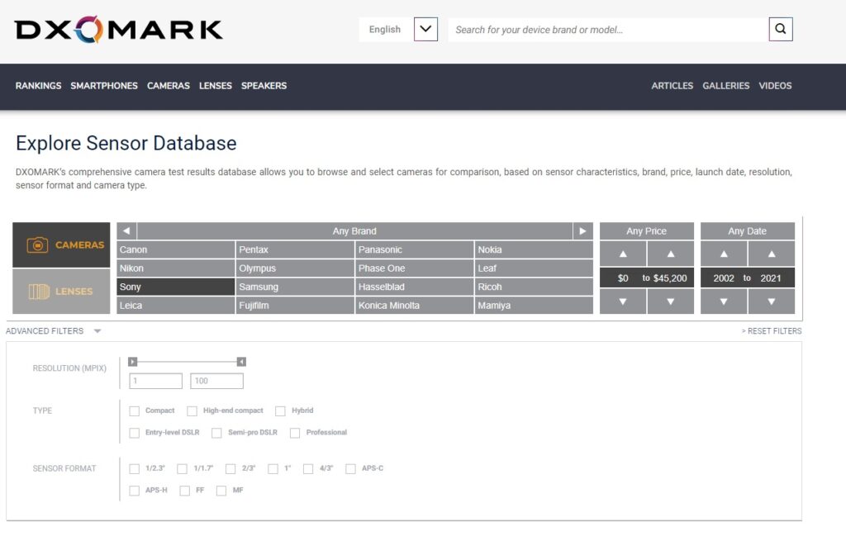Click the Reset Filters link

coord(772,331)
